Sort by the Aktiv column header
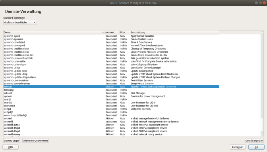This screenshot has height=152, width=267. [x=124, y=32]
